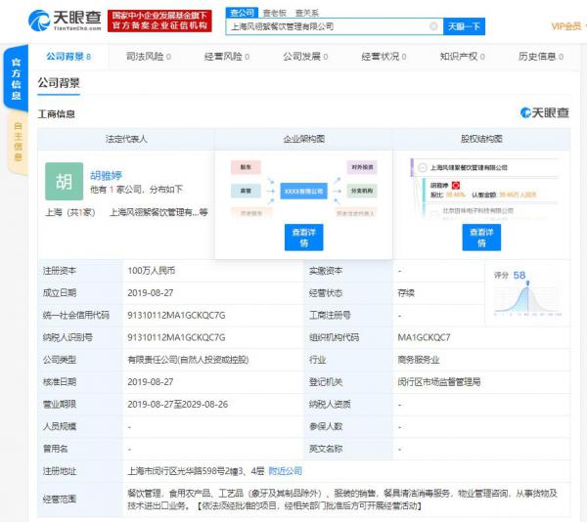
Task: Select the 查公司 search tab
Action: point(242,13)
